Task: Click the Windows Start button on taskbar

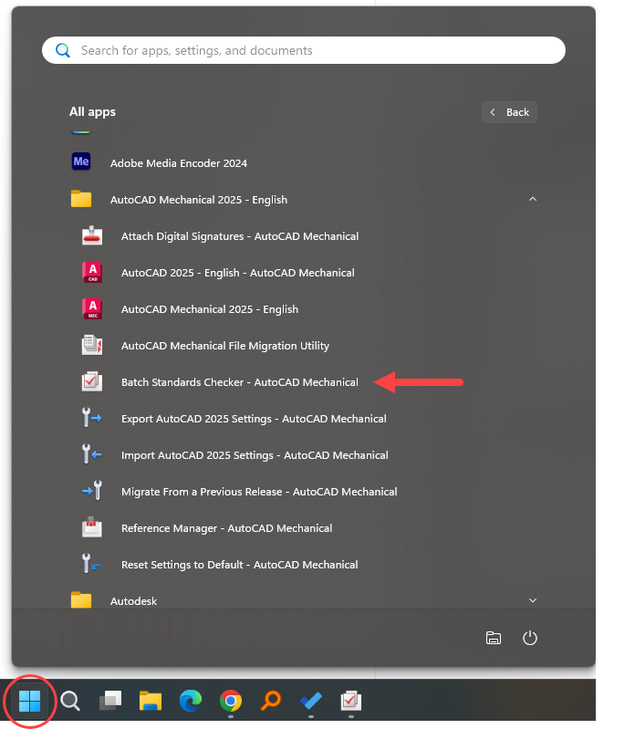Action: coord(30,701)
